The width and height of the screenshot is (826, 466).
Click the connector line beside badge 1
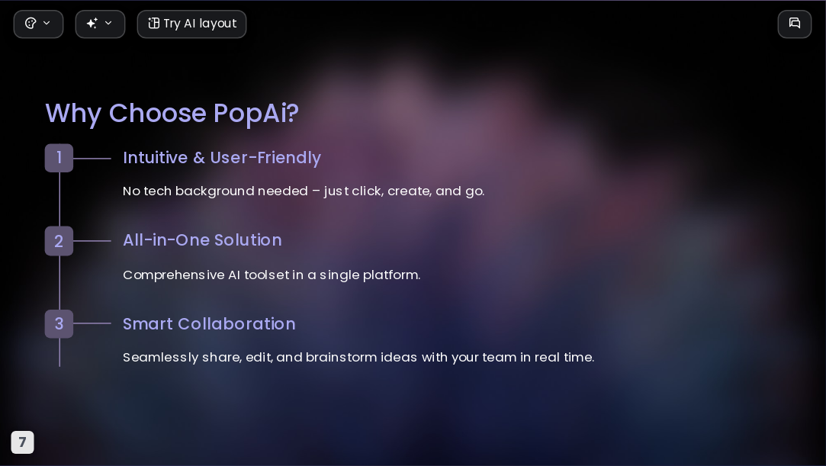(92, 158)
